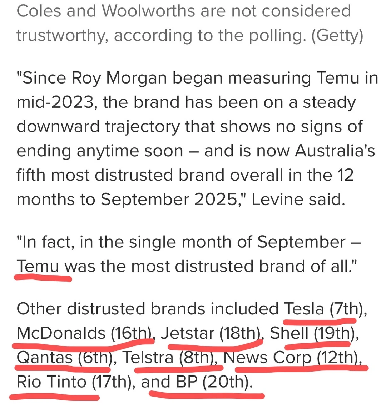This screenshot has width=386, height=409.
Task: Click the underlined word Temu
Action: coord(38,266)
